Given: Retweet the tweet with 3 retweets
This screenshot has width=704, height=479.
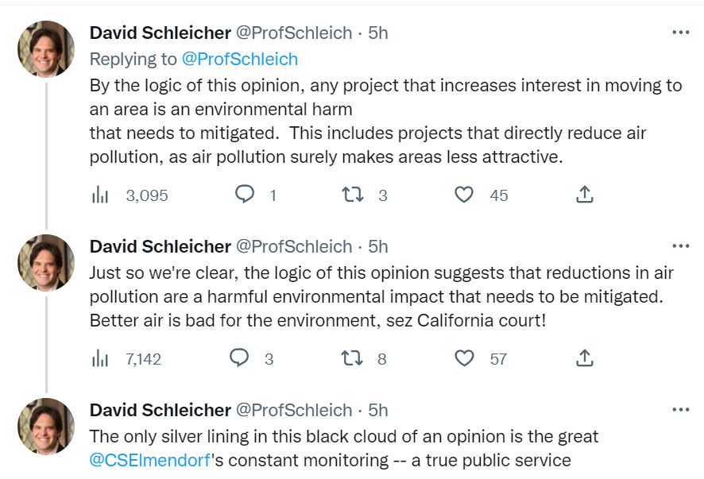Looking at the screenshot, I should click(x=351, y=195).
